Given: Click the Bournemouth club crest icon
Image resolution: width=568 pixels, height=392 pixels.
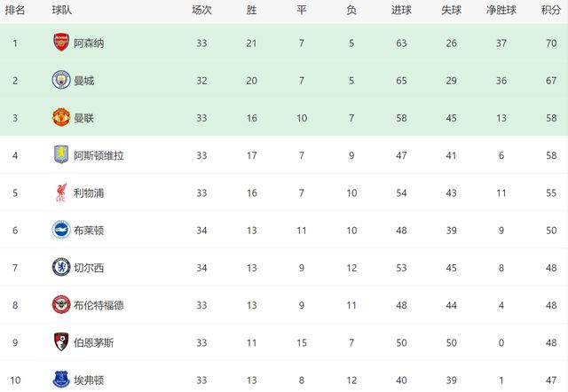Looking at the screenshot, I should [60, 342].
